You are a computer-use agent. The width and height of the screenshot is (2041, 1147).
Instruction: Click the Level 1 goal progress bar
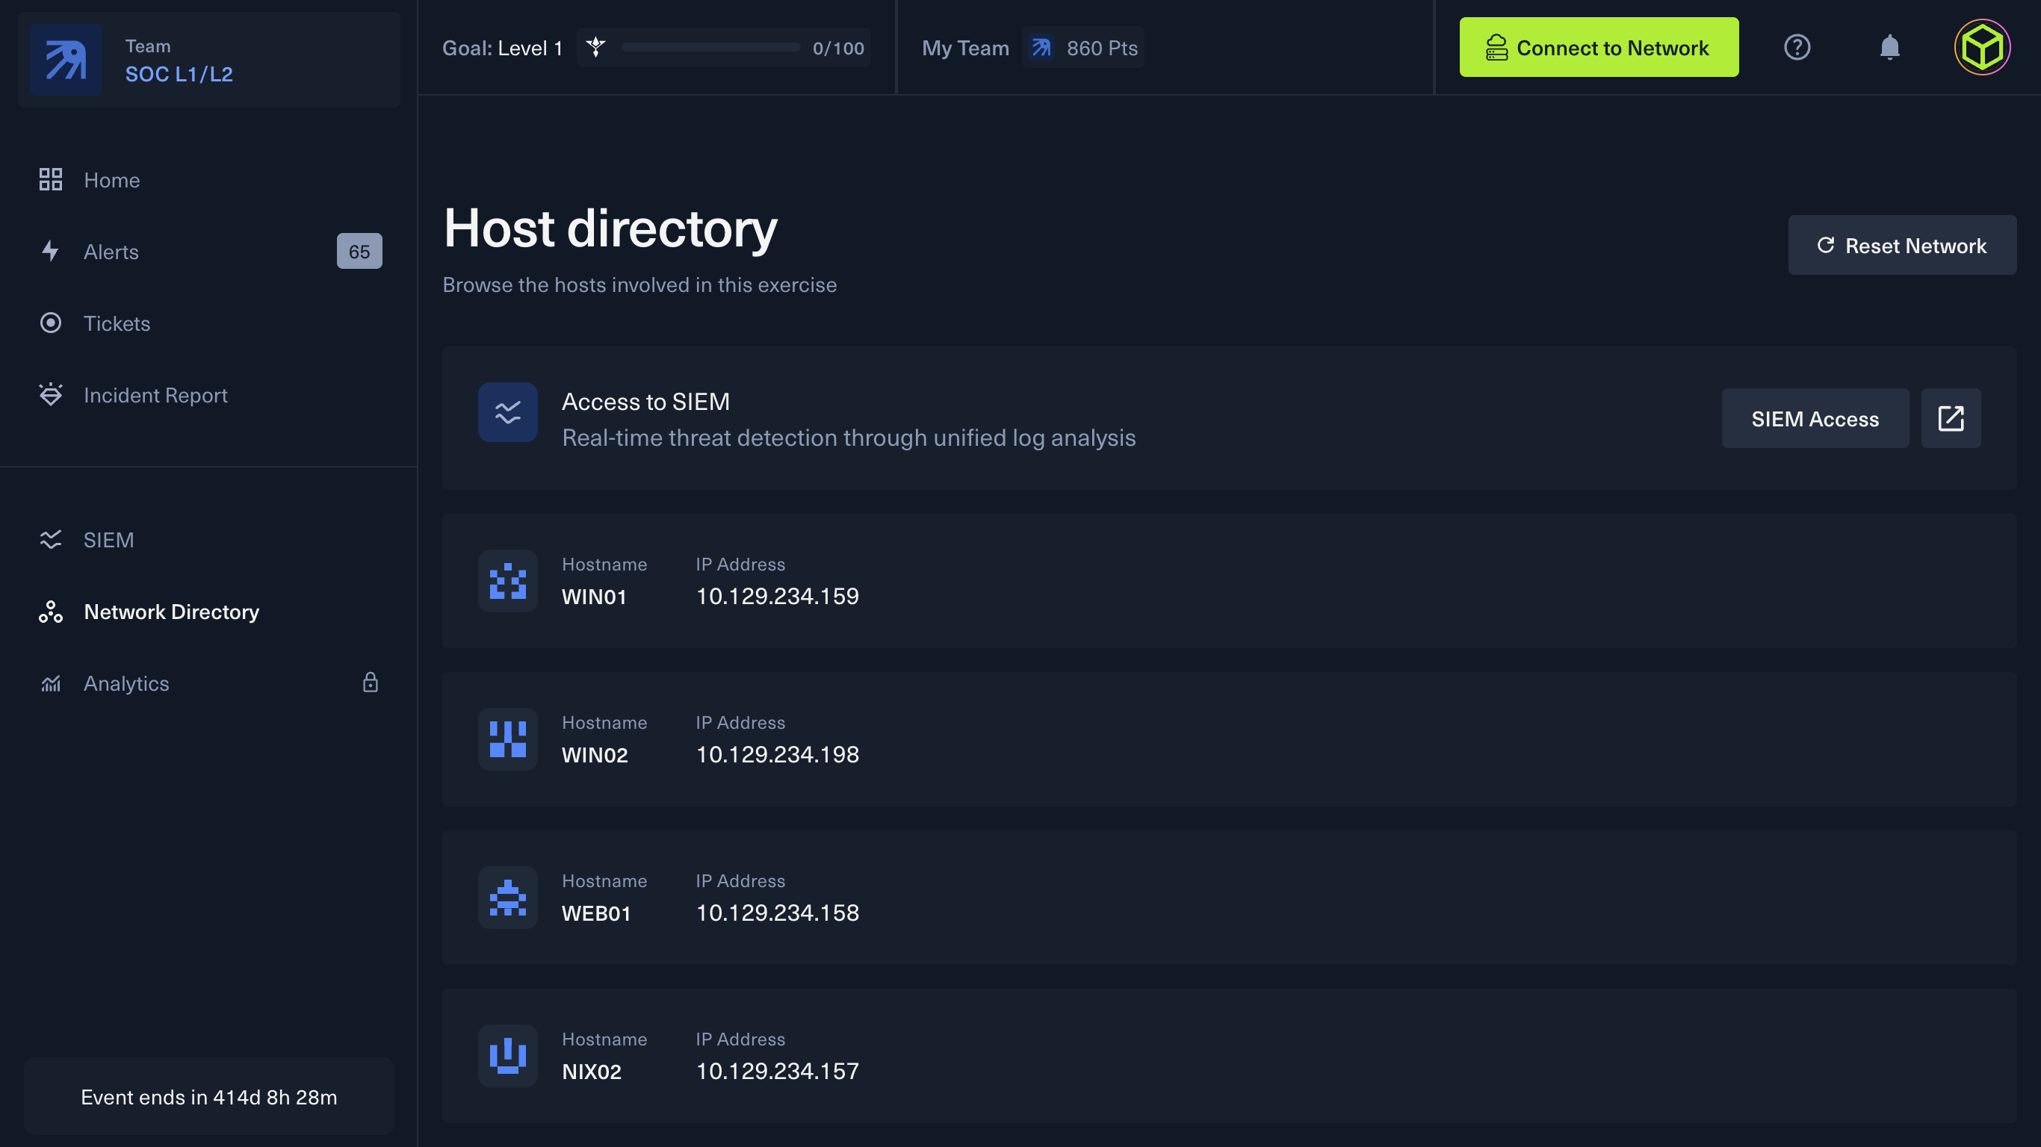click(x=710, y=48)
